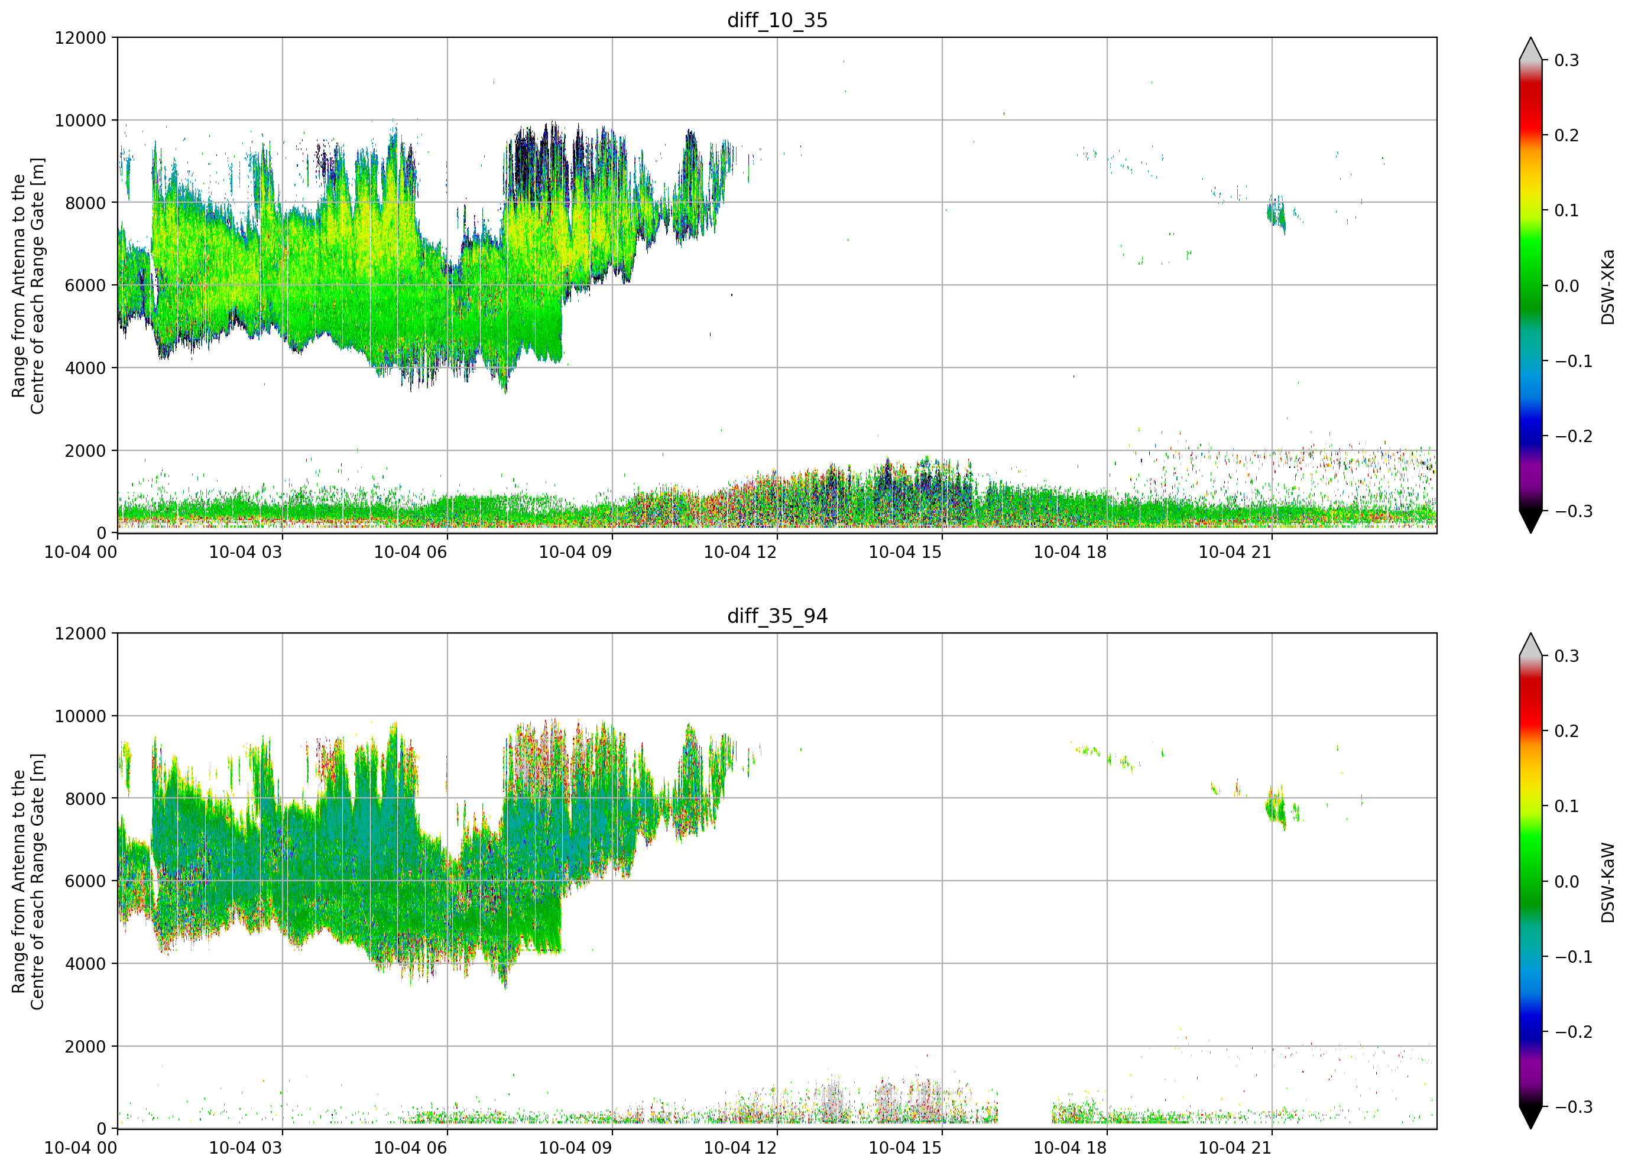This screenshot has height=1169, width=1628.
Task: Click the 10-04 15 x-tick of diff_10_35
Action: tap(905, 552)
